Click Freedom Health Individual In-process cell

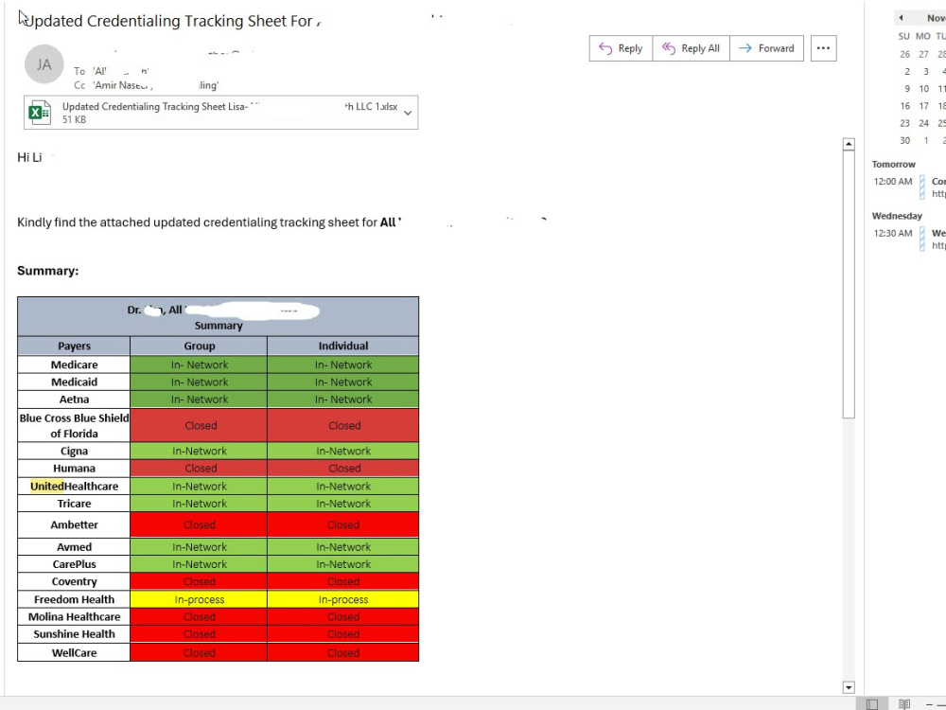[342, 599]
